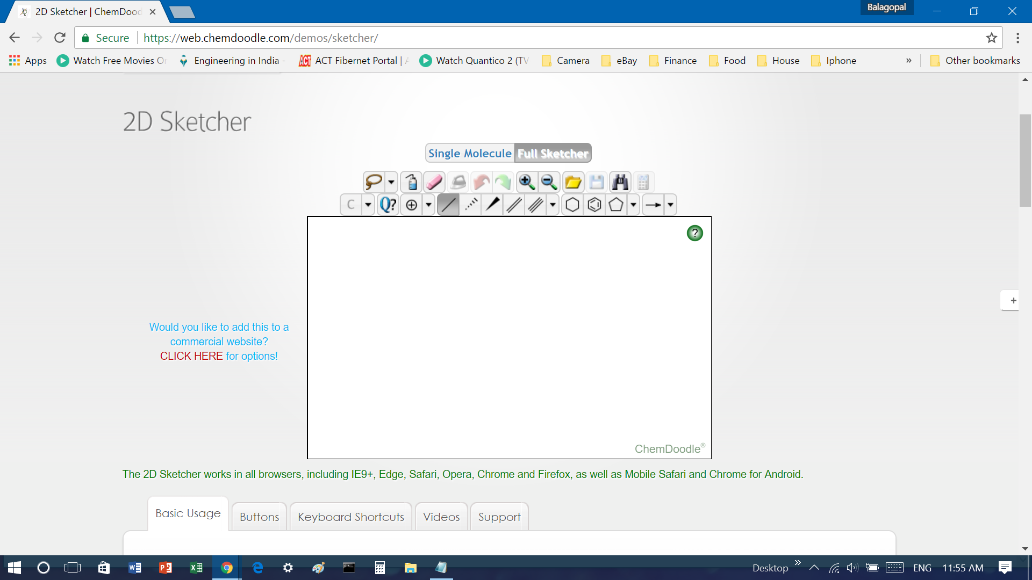The width and height of the screenshot is (1032, 580).
Task: Click the benzene ring tool
Action: click(594, 205)
